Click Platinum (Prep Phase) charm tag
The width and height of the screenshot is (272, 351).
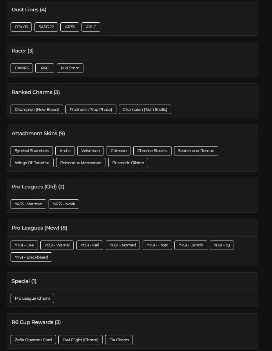coord(91,110)
